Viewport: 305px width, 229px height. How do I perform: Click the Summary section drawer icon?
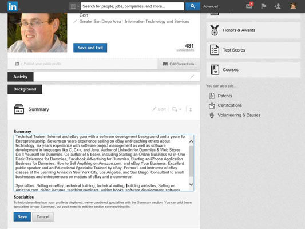click(19, 109)
